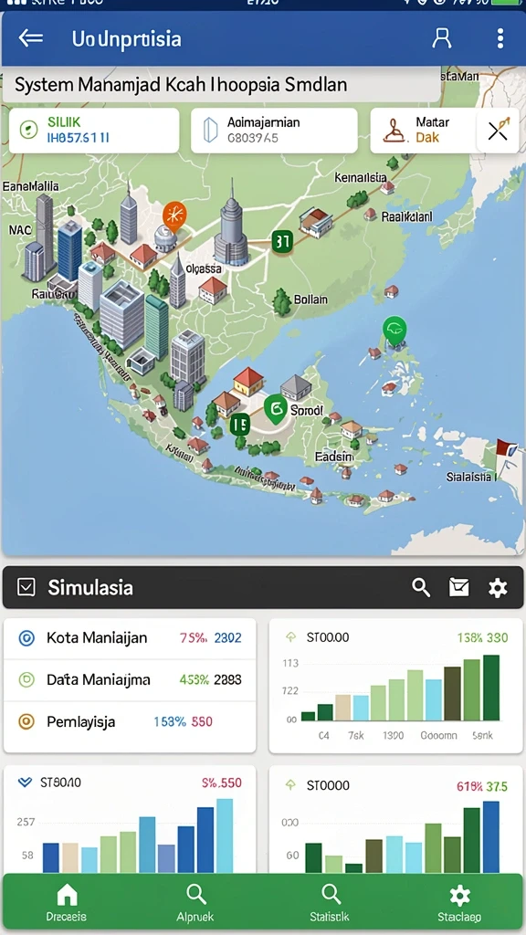Tap the green pin over eastern islands
Screen dimensions: 526x935
click(x=394, y=331)
